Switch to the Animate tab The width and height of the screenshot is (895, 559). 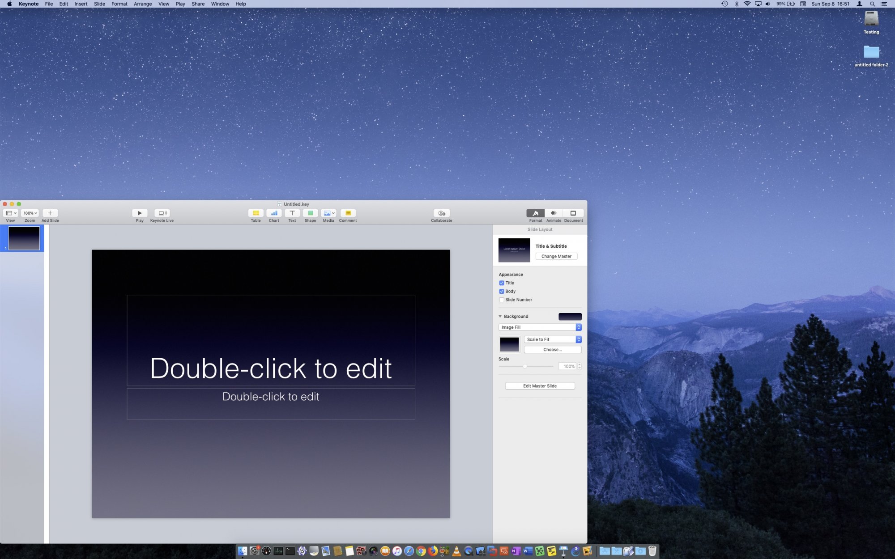(x=554, y=213)
